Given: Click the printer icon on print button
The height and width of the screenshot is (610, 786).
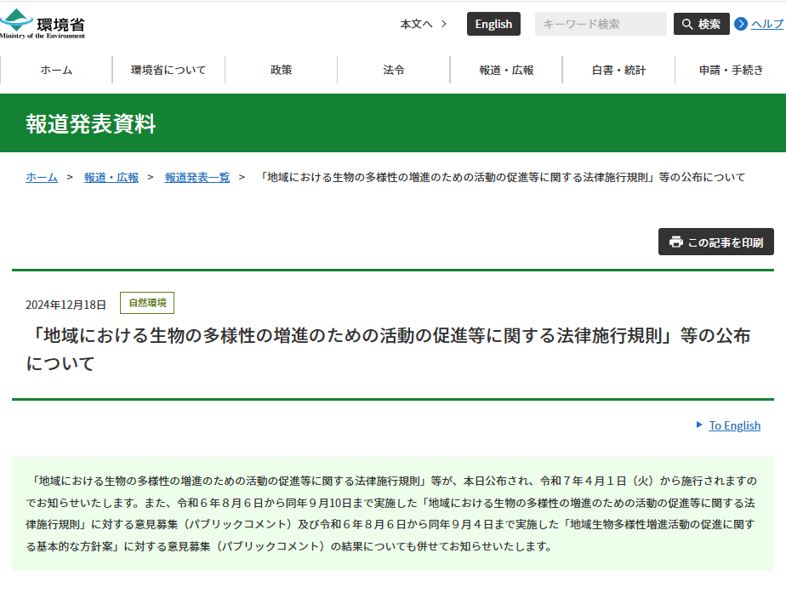Looking at the screenshot, I should pyautogui.click(x=676, y=242).
